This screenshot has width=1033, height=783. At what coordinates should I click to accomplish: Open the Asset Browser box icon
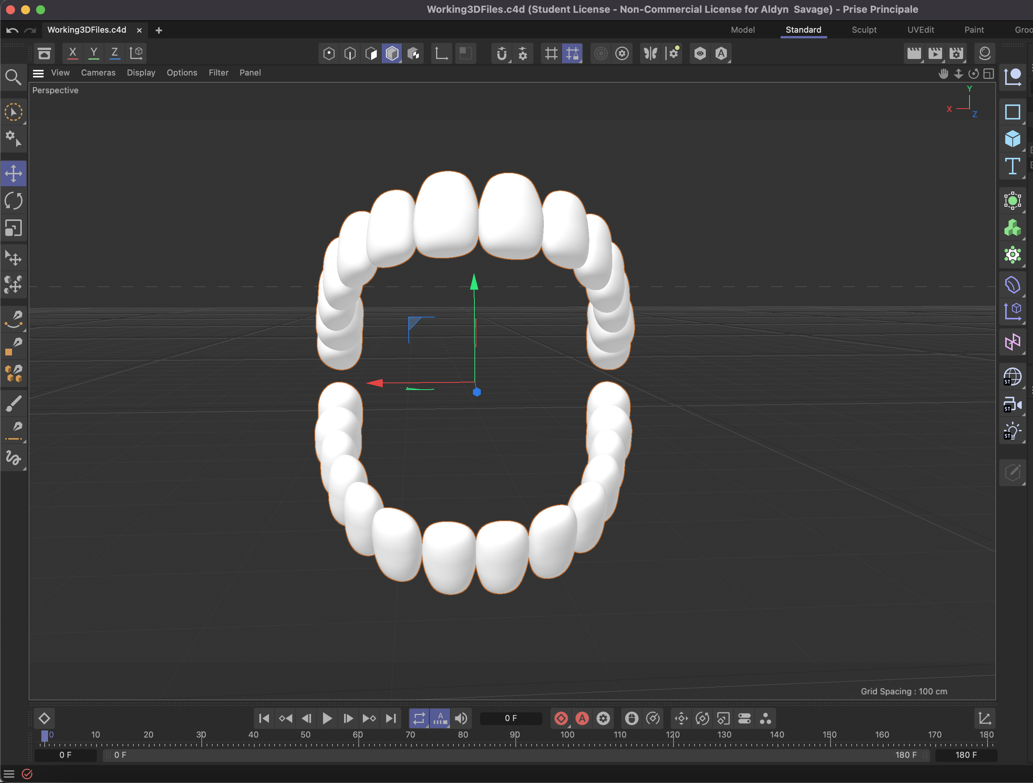point(44,53)
